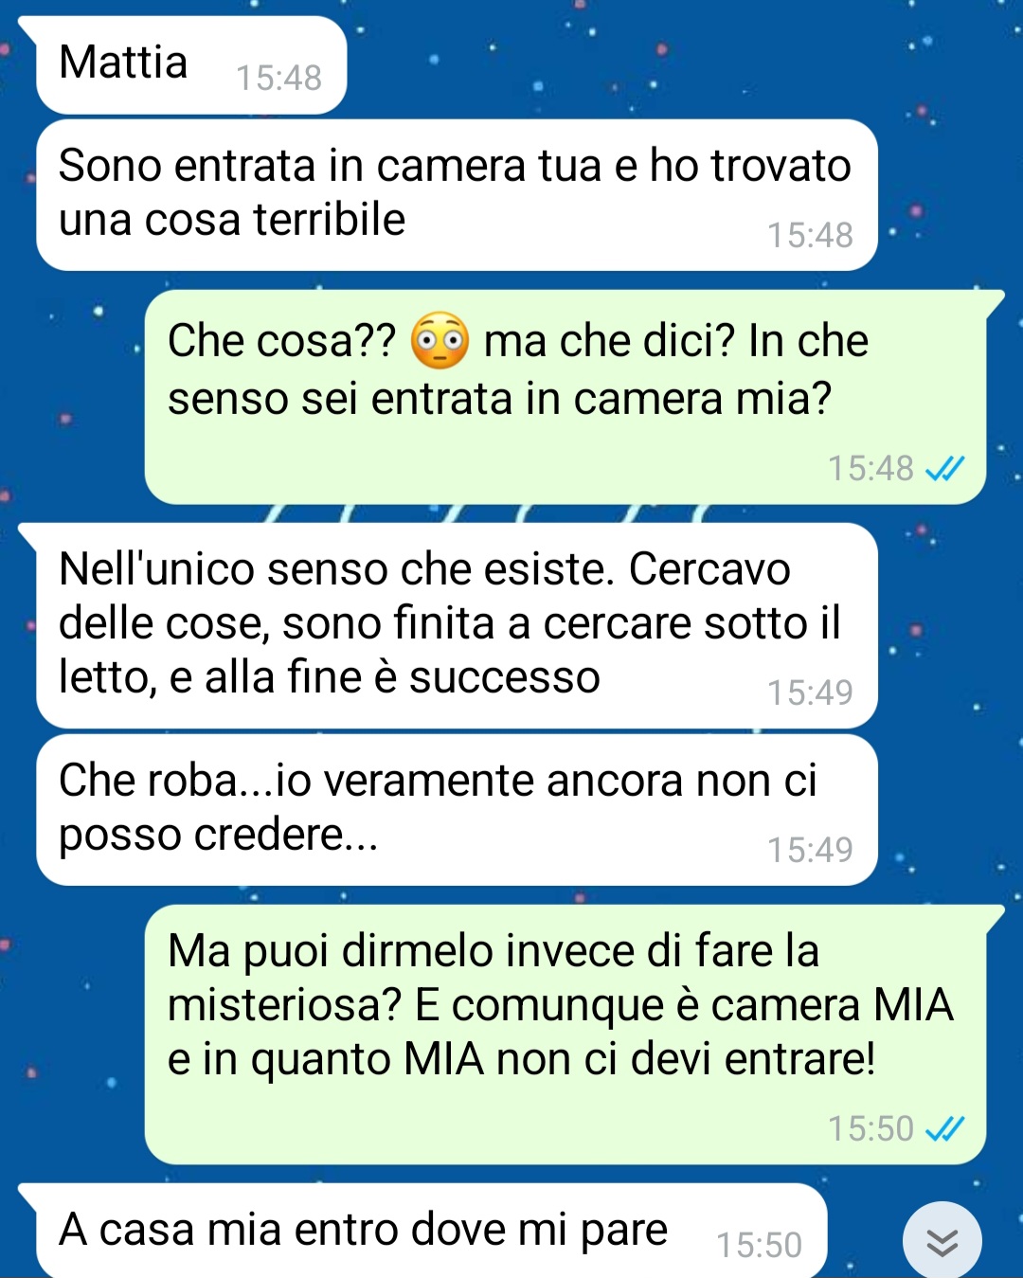This screenshot has height=1278, width=1023.
Task: Click the 15:50 timestamp after 'mi pare'
Action: click(x=759, y=1245)
